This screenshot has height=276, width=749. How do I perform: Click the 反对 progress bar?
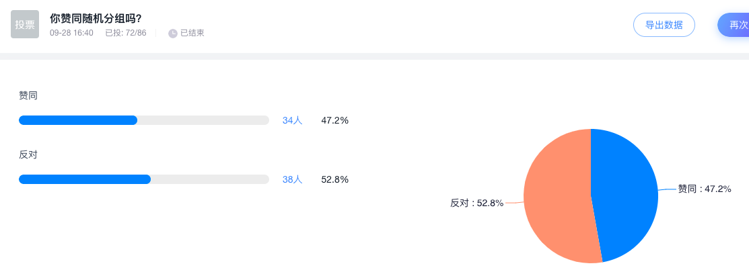(143, 179)
